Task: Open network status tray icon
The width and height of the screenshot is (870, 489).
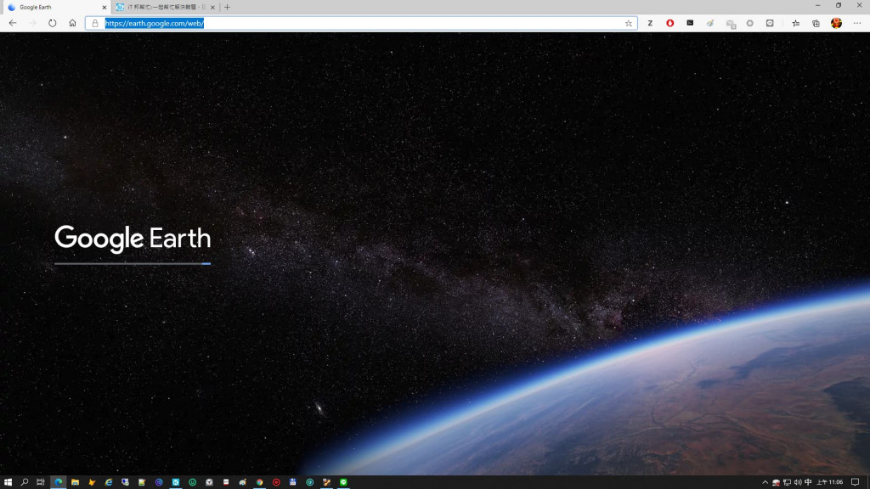Action: click(787, 482)
